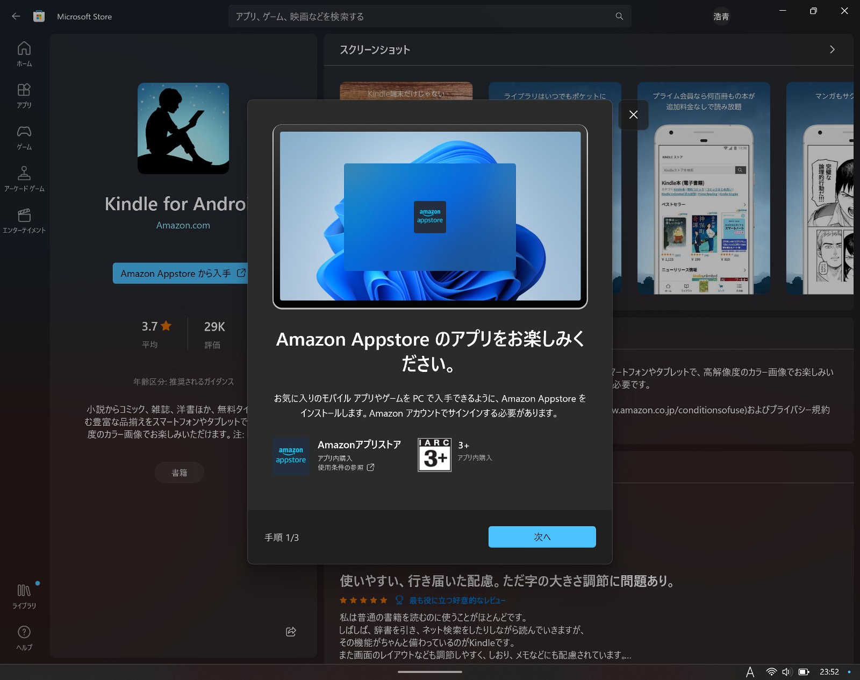The width and height of the screenshot is (860, 680).
Task: Click the 次へ button in dialog
Action: (x=542, y=536)
